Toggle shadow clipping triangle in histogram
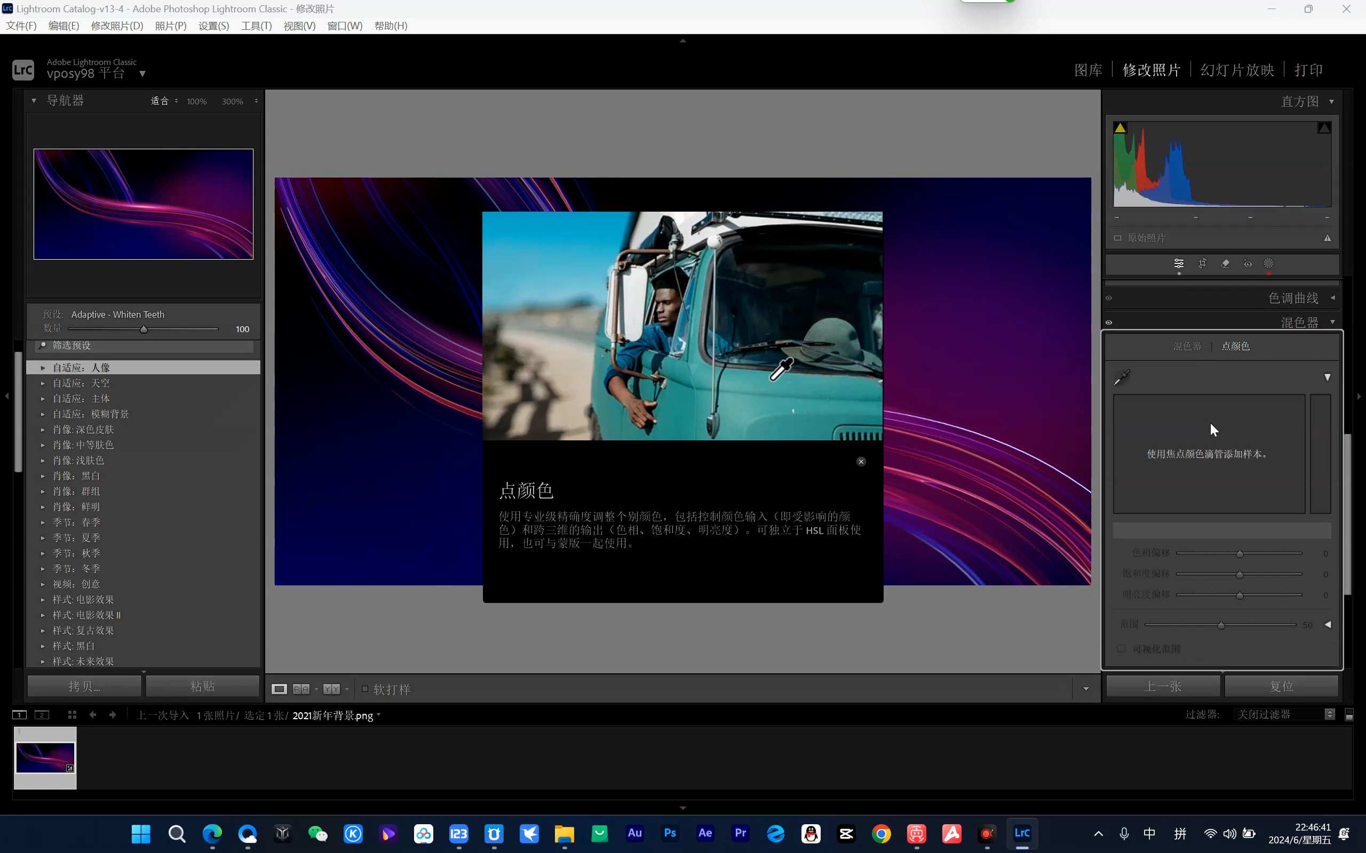Screen dimensions: 1366x853 1120,128
